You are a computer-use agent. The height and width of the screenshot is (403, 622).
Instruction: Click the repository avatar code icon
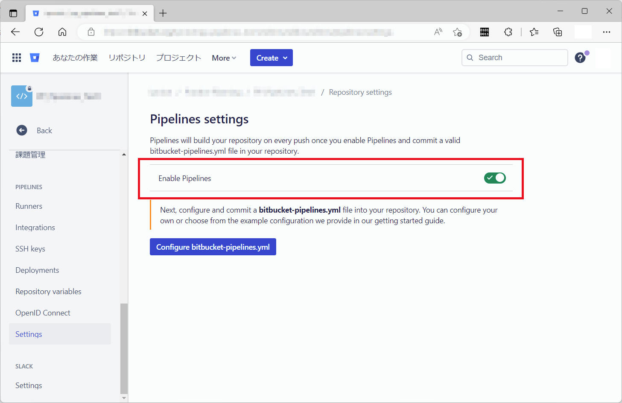[21, 96]
